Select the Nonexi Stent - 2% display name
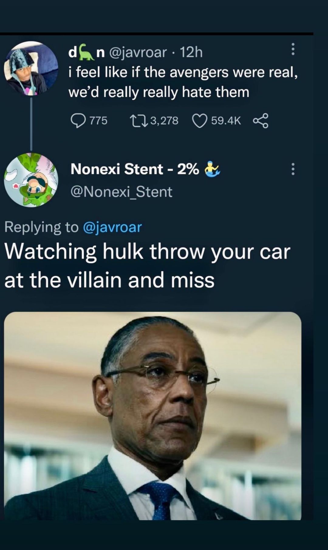Viewport: 328px width, 550px height. (135, 169)
